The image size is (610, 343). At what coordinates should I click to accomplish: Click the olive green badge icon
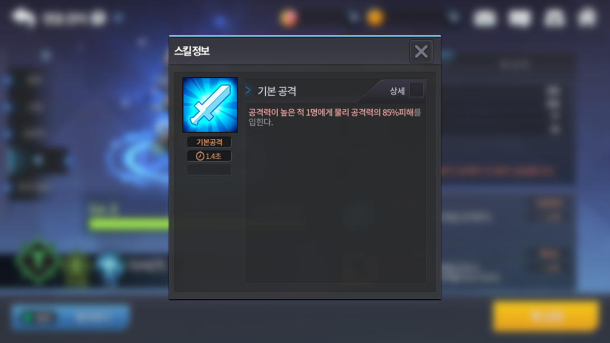77,267
